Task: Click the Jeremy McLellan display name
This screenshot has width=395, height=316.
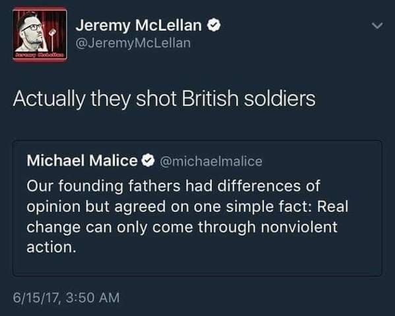Action: pyautogui.click(x=138, y=26)
